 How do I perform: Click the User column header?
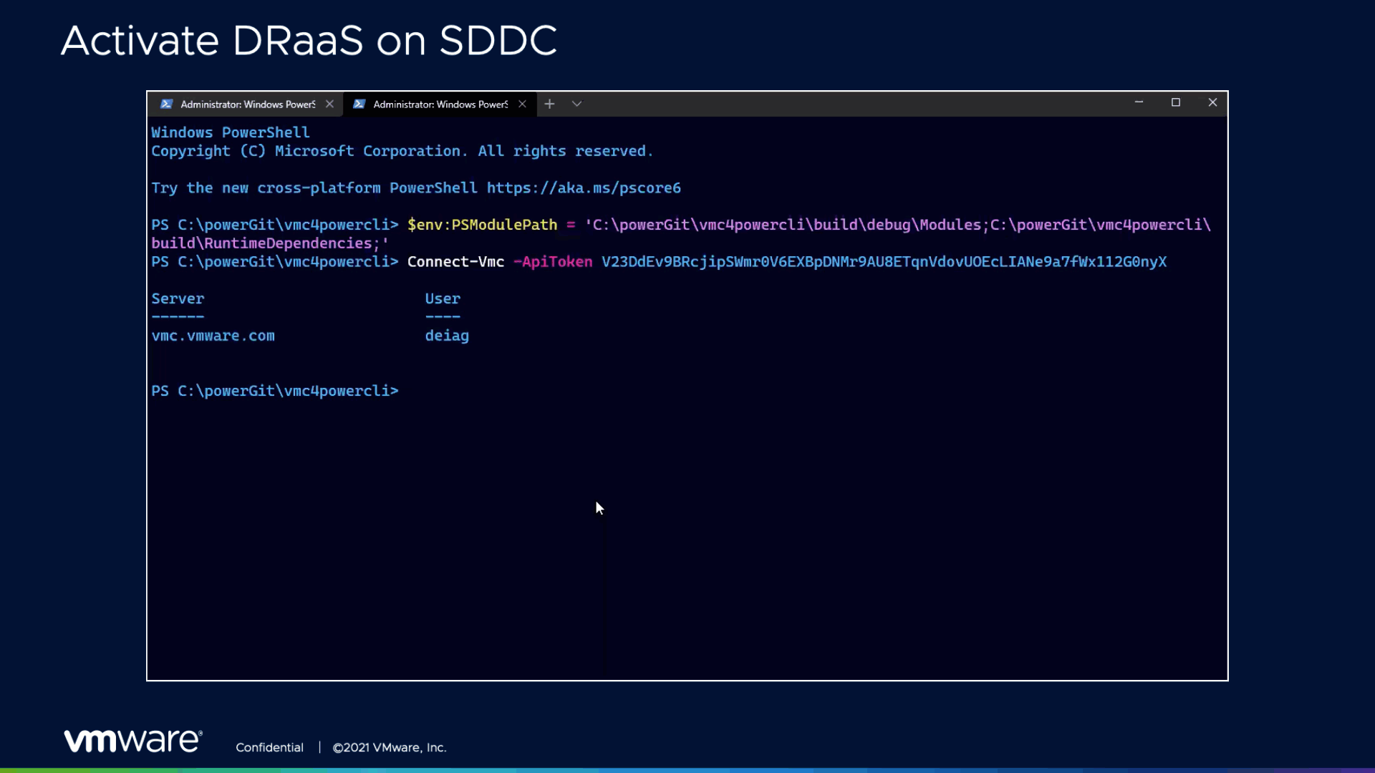pos(443,299)
